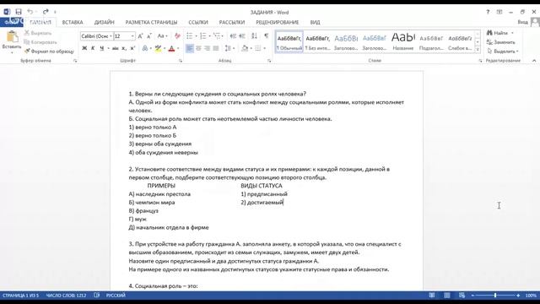The height and width of the screenshot is (304, 540).
Task: Open the Clipboard (Буфер обмена) dialog launcher
Action: (x=75, y=61)
